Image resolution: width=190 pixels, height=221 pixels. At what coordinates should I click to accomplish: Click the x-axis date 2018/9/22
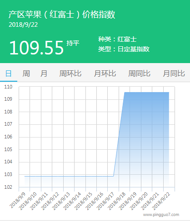161,201
